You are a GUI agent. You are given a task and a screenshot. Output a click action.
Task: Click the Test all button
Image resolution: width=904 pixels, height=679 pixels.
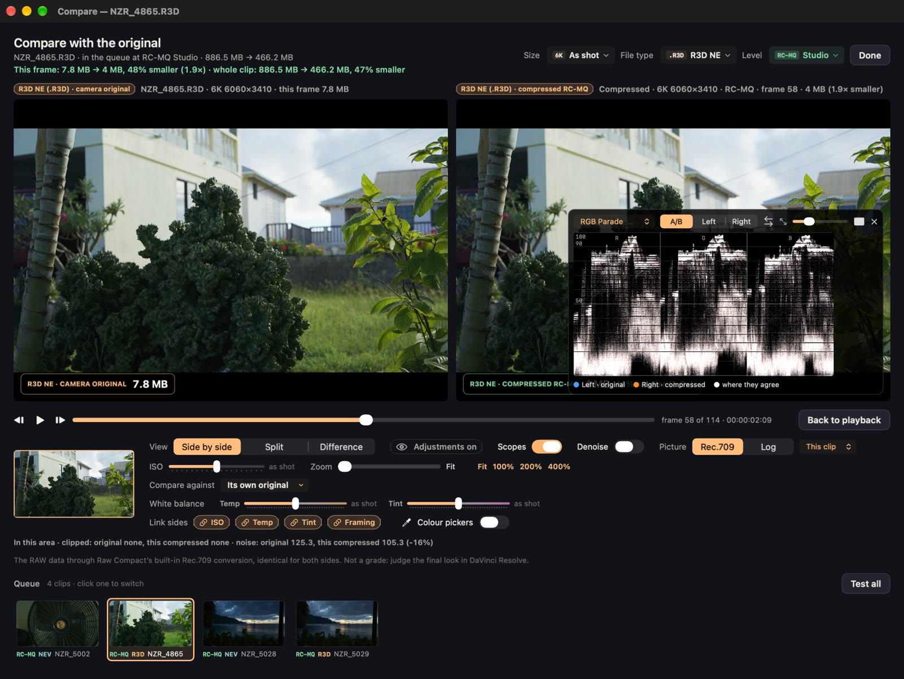tap(866, 584)
